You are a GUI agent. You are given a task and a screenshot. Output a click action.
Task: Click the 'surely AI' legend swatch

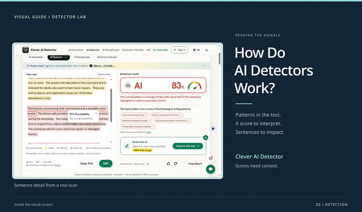(71, 148)
